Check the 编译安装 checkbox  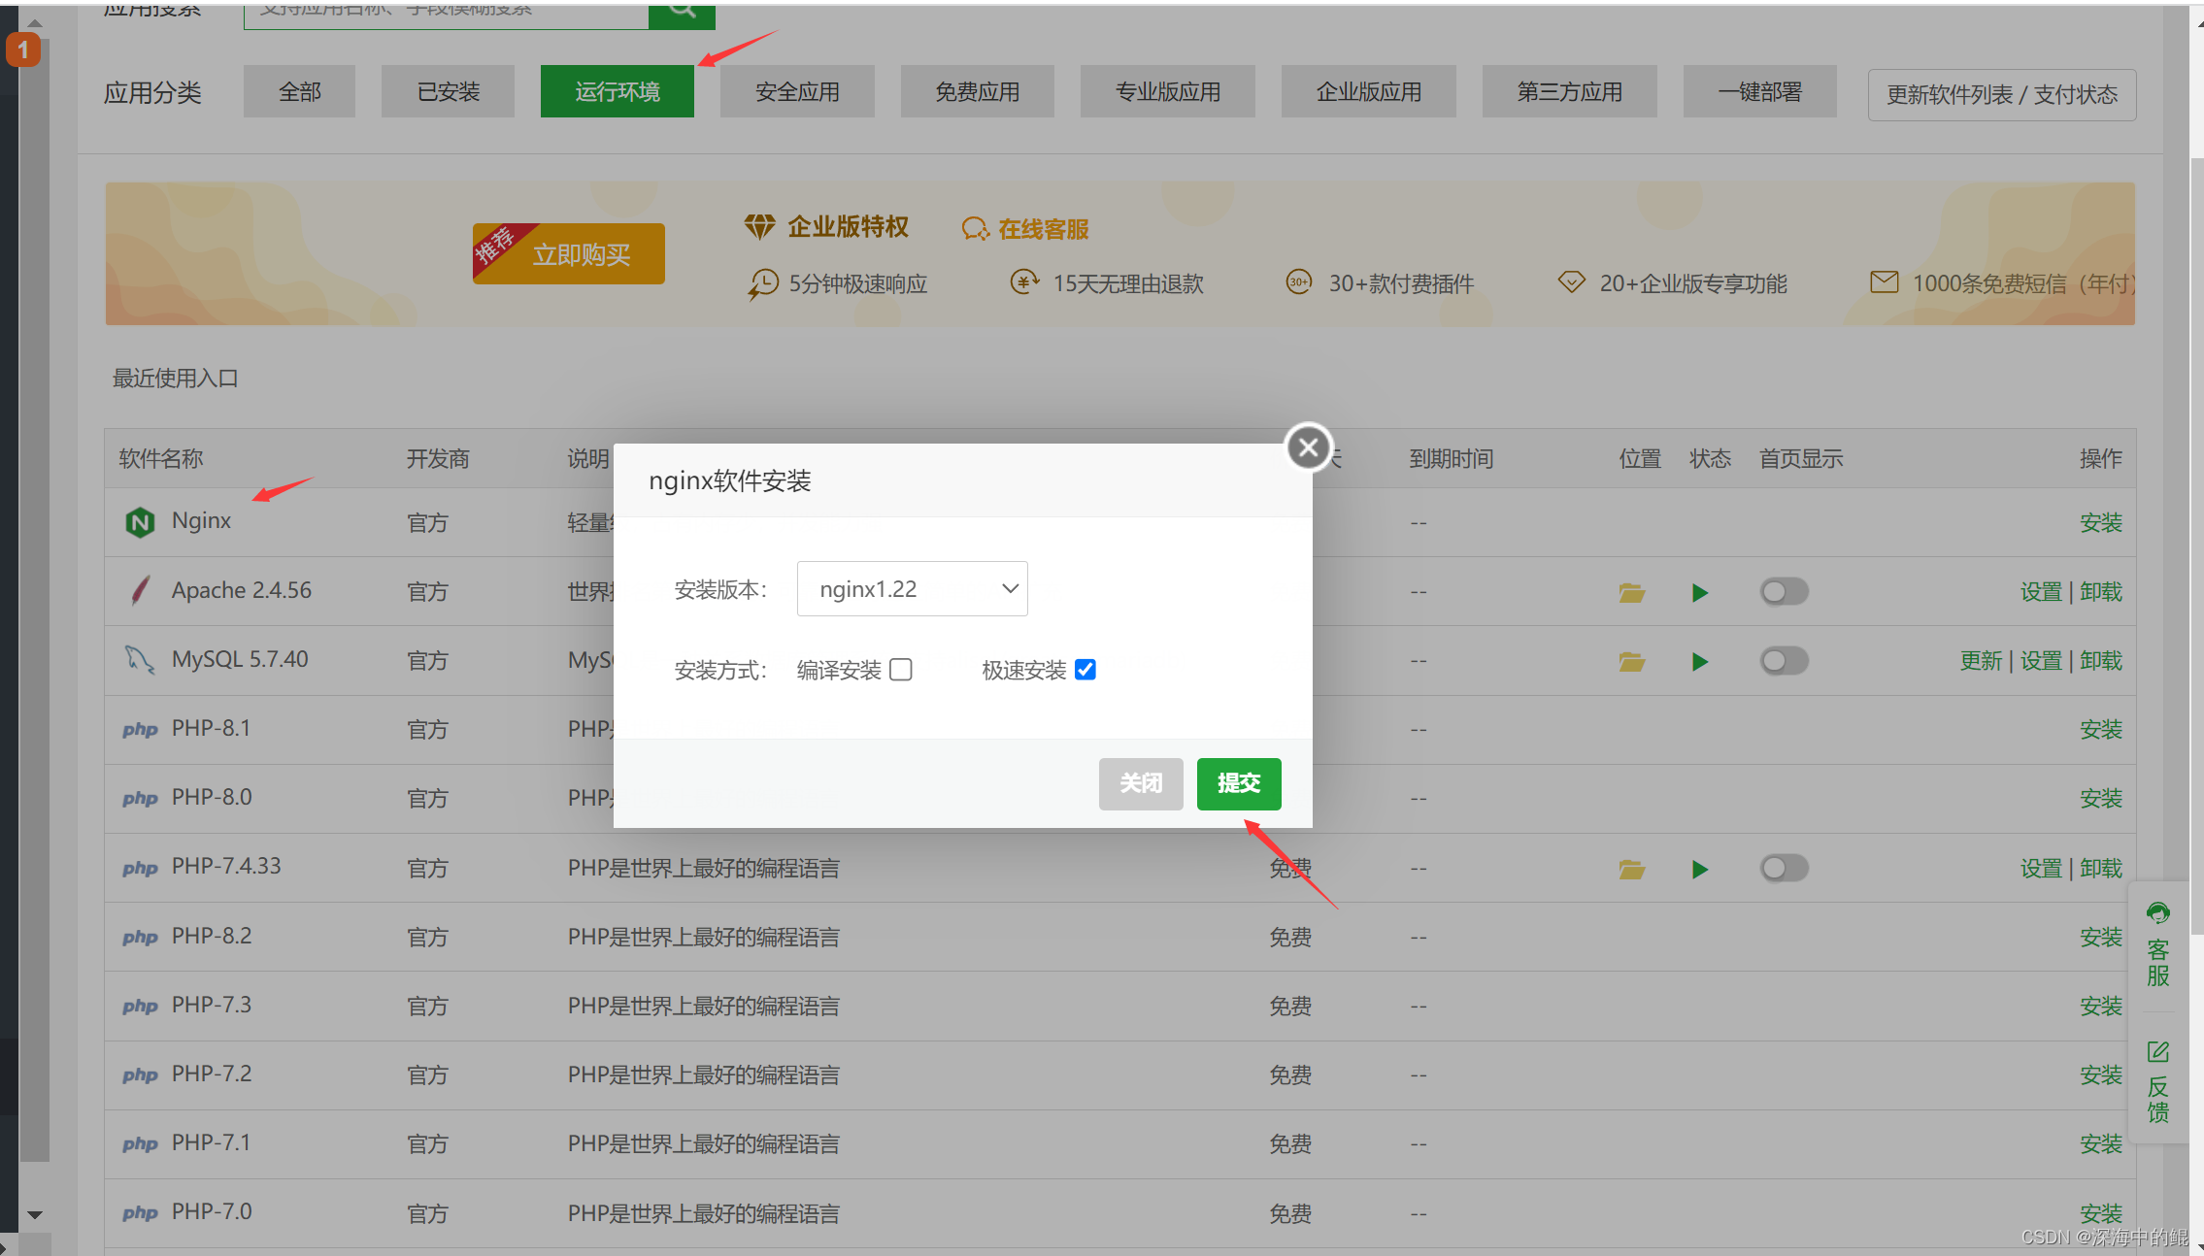[x=901, y=670]
